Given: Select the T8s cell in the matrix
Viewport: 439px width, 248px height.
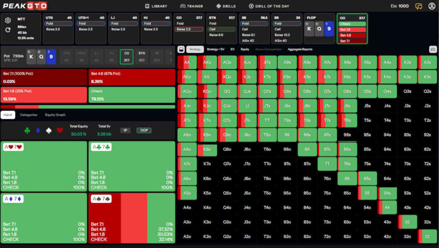Looking at the screenshot, I should 307,120.
